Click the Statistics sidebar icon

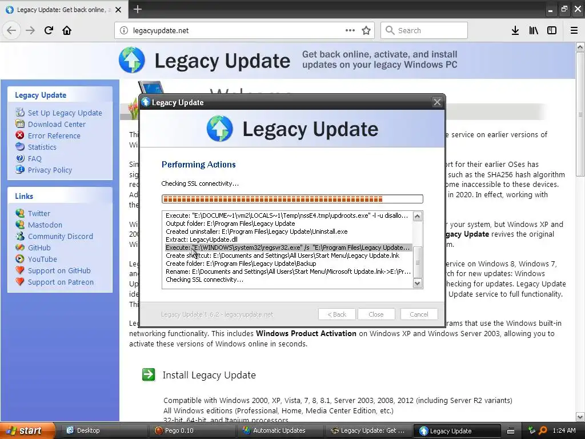pos(20,147)
